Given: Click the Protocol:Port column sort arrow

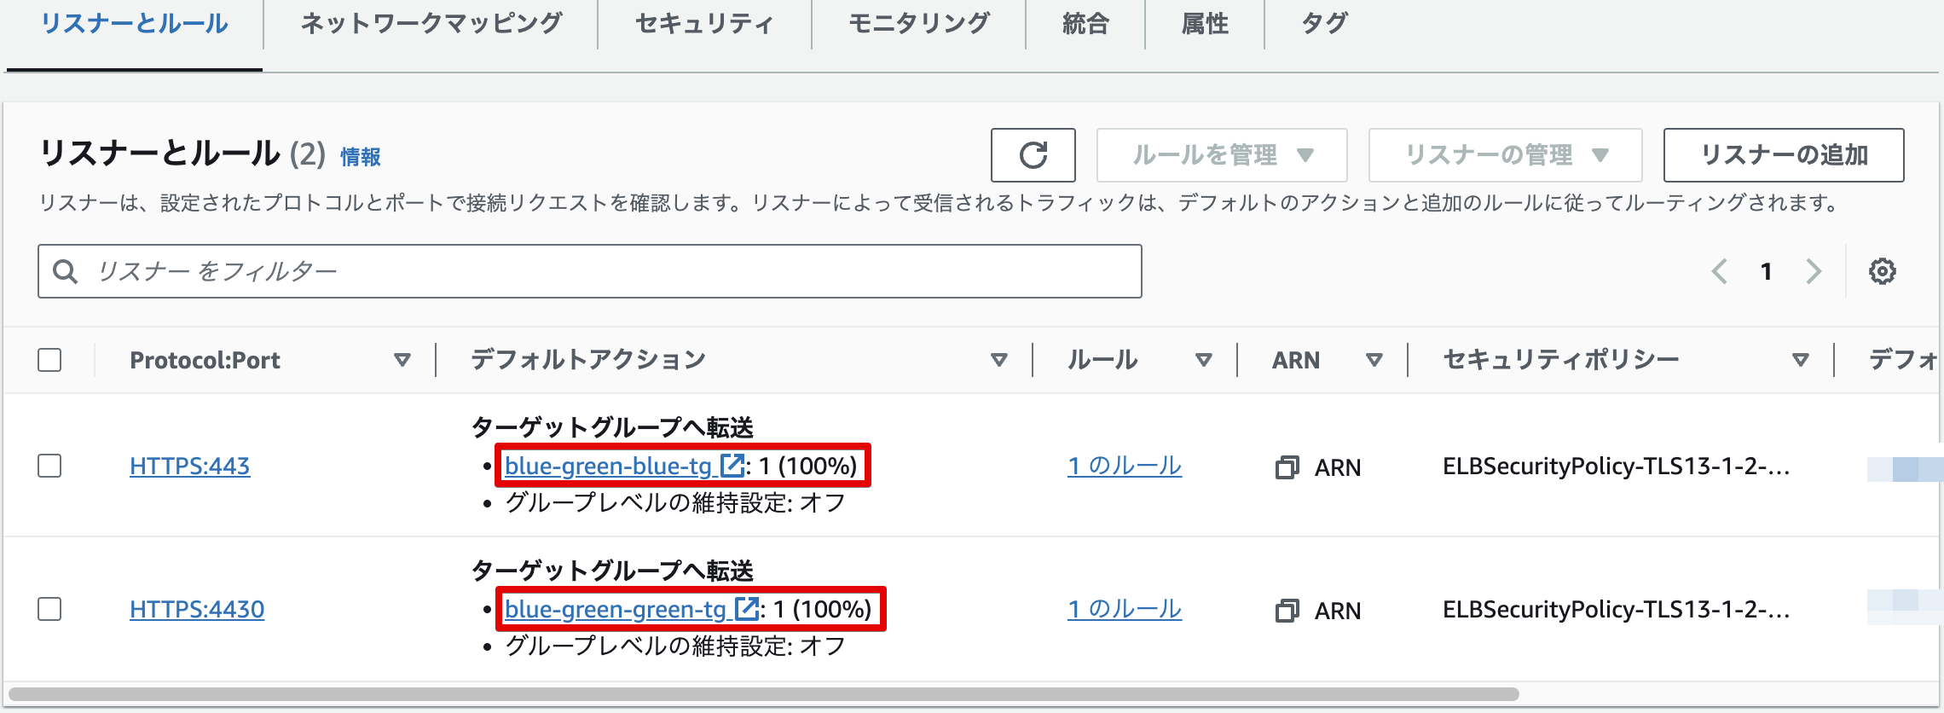Looking at the screenshot, I should pyautogui.click(x=402, y=360).
